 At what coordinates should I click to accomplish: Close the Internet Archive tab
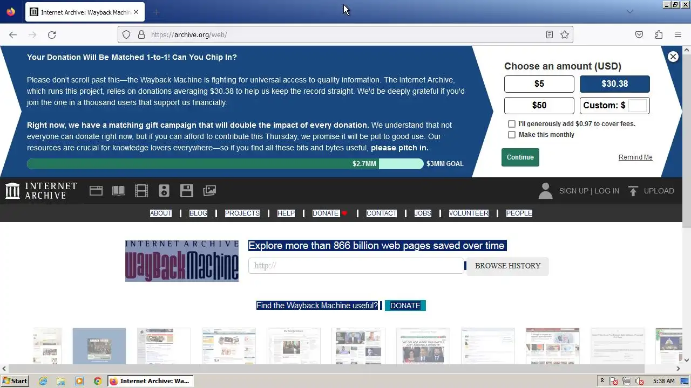coord(136,12)
